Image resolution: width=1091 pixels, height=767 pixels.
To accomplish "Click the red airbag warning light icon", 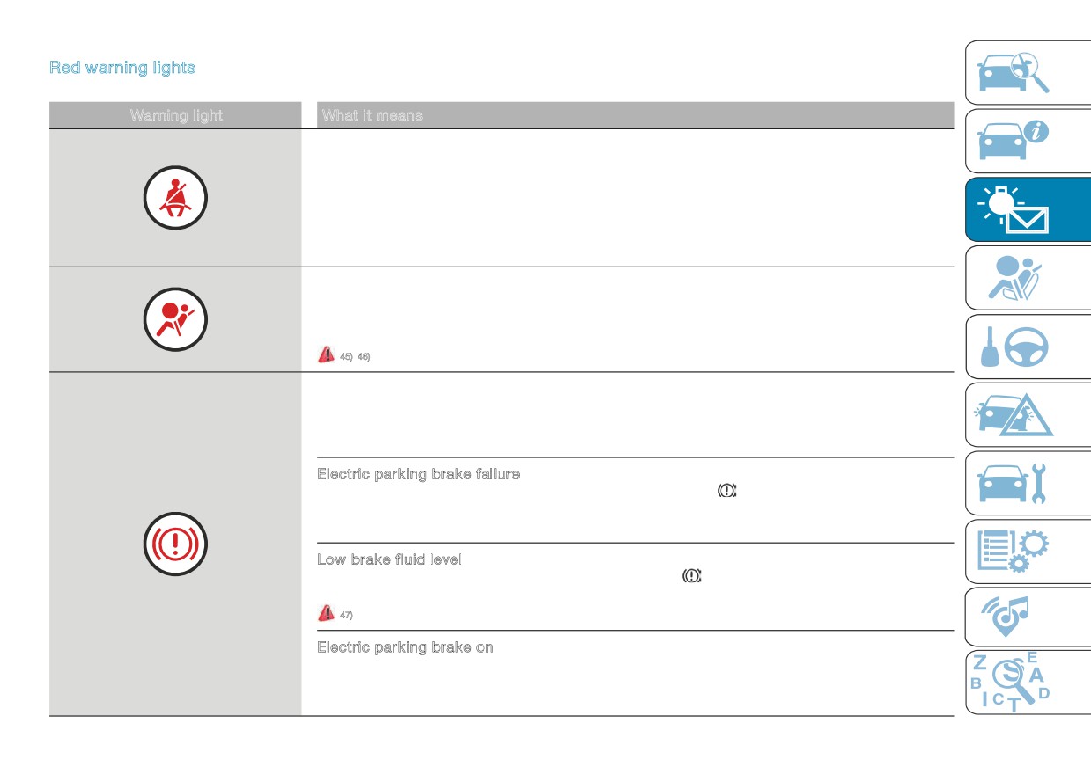I will [x=175, y=318].
